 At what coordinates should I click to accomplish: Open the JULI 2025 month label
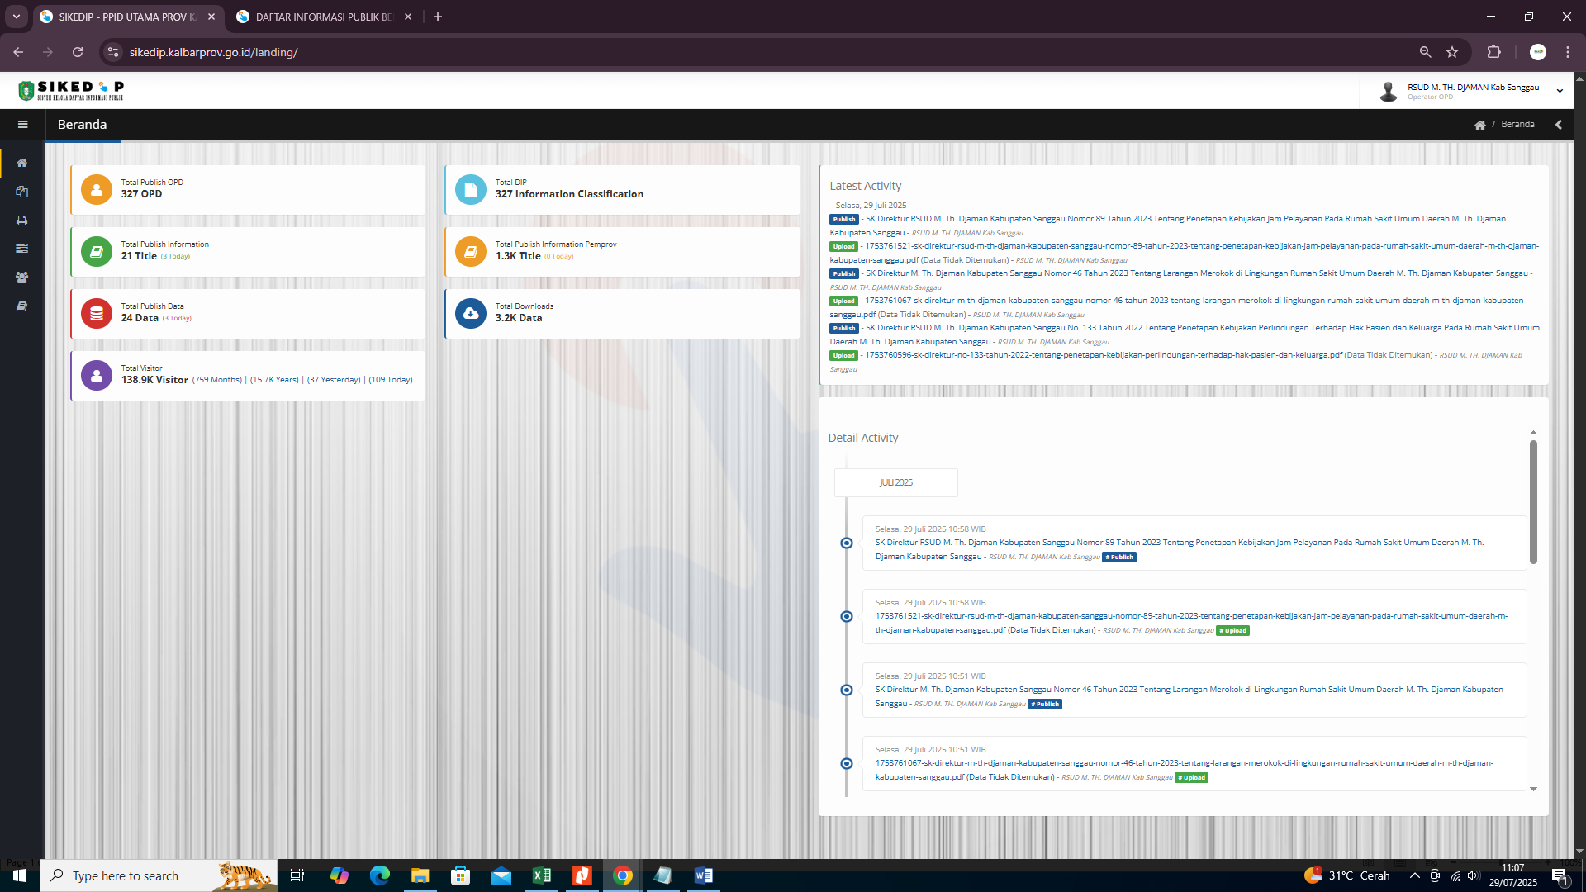[x=896, y=482]
